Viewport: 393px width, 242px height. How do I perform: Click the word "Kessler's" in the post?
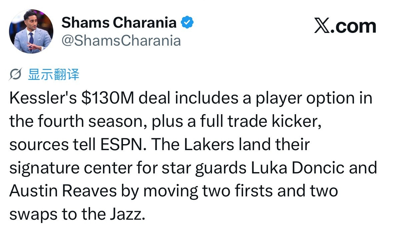tap(43, 98)
